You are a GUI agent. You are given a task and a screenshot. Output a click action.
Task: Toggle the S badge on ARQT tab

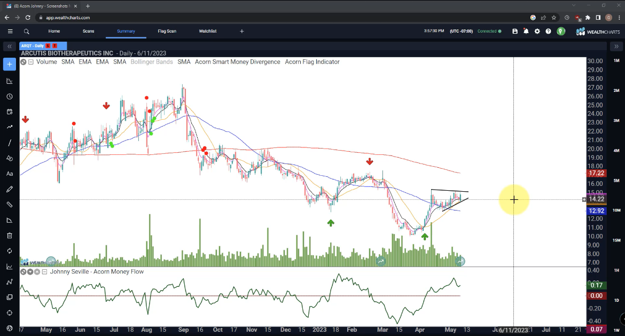(x=48, y=46)
